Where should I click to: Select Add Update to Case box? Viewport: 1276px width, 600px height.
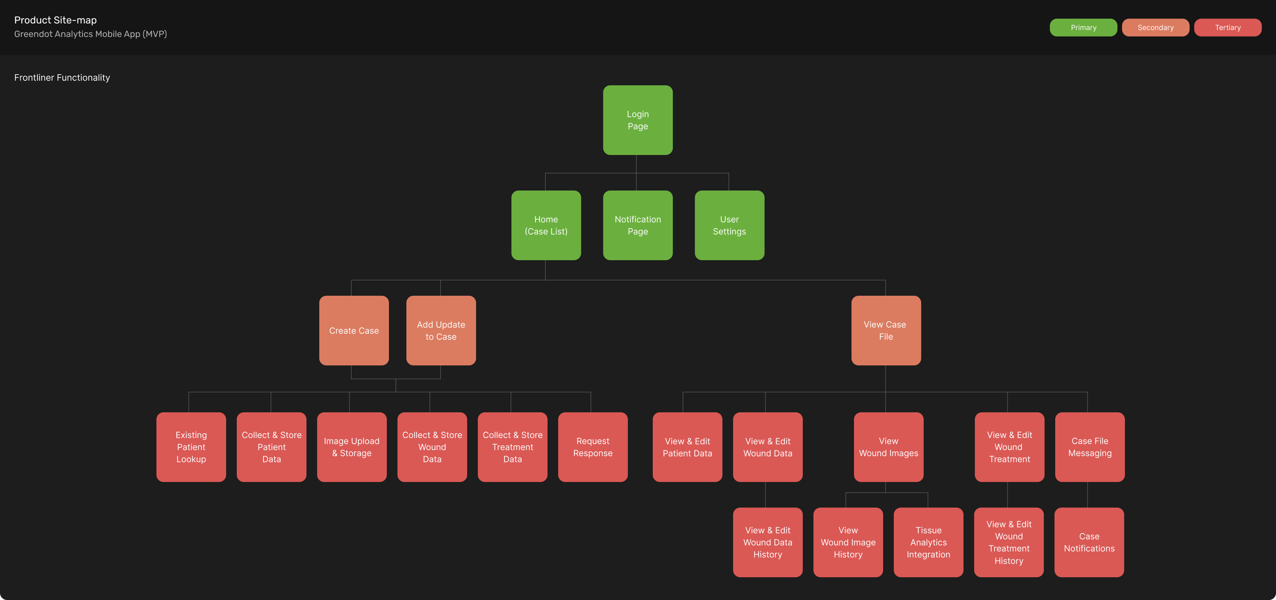(441, 331)
